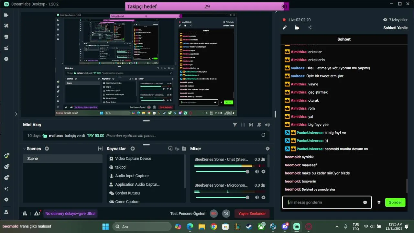Add a folder in Kaynaklar panel
Viewport: 414px width, 233px height.
click(x=184, y=149)
